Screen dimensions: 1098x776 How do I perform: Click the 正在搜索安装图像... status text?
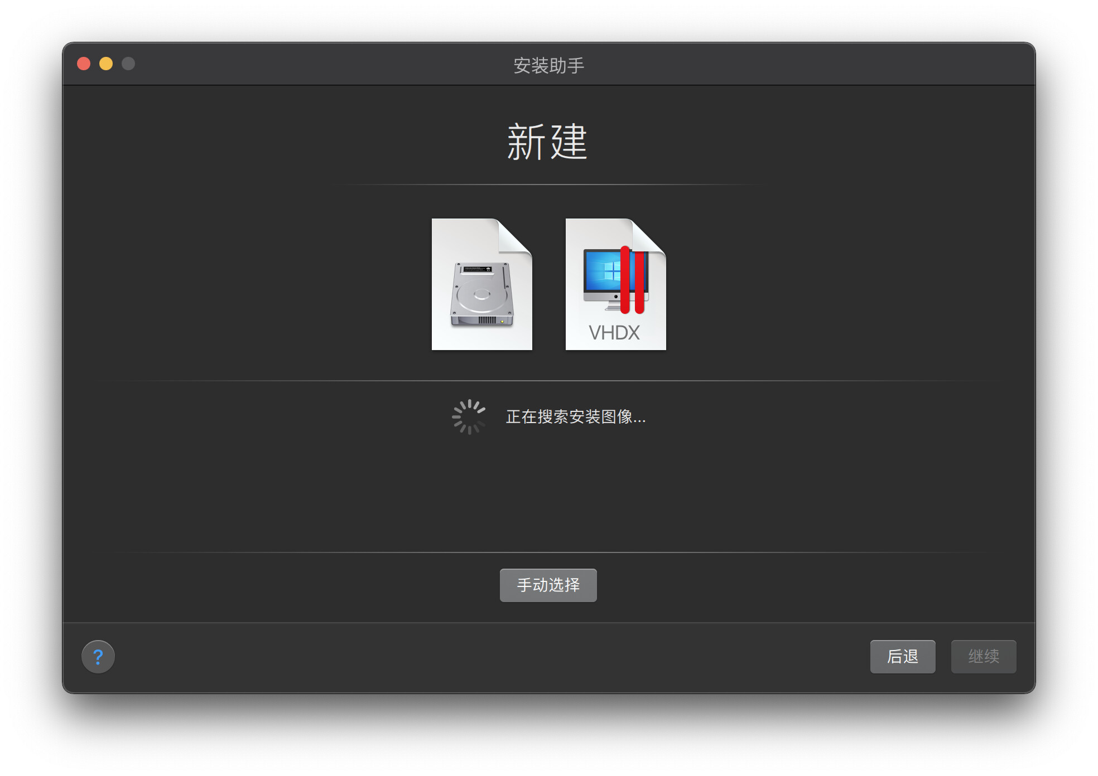(x=576, y=416)
